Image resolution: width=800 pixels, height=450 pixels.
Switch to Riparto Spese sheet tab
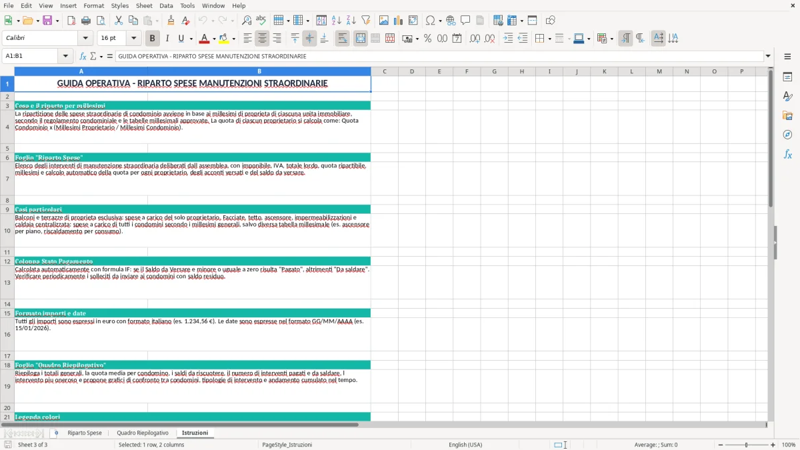[x=85, y=433]
